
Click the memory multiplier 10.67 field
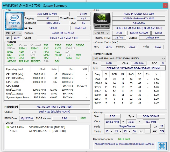(131, 122)
